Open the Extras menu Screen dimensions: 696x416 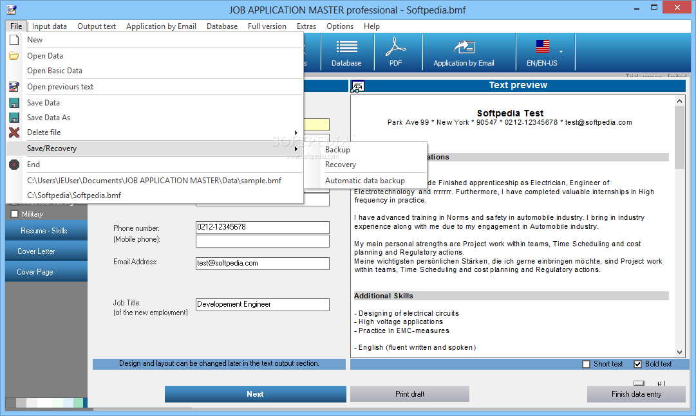click(x=306, y=26)
